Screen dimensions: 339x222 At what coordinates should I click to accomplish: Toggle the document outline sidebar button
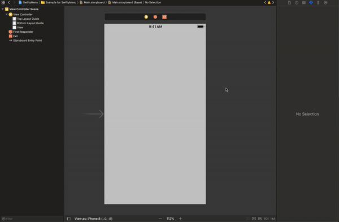coord(68,219)
